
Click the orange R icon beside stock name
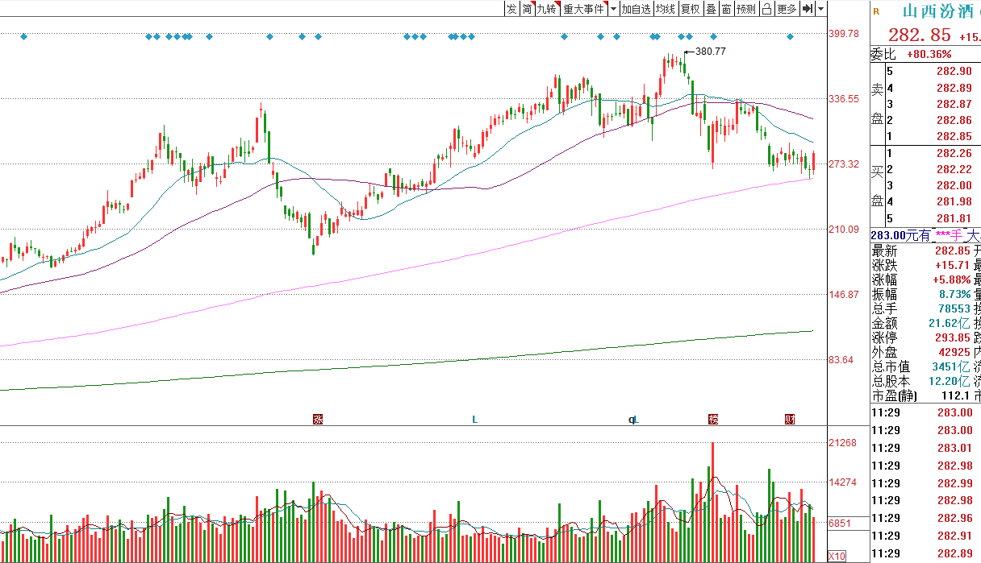(876, 11)
